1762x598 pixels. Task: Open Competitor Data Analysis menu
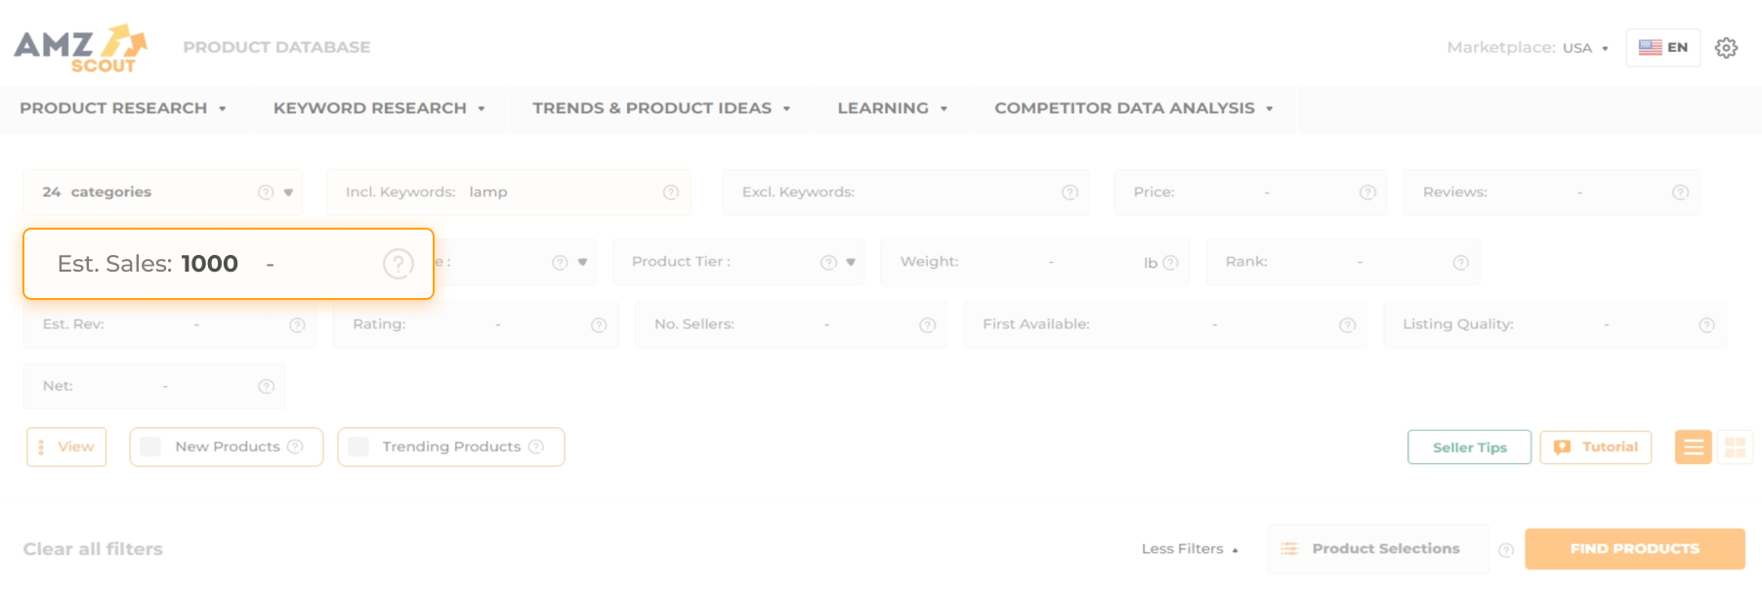coord(1134,108)
